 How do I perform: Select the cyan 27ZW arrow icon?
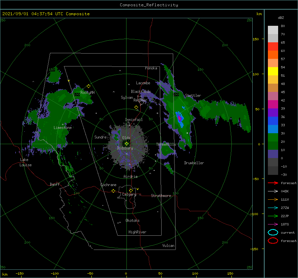(273, 208)
